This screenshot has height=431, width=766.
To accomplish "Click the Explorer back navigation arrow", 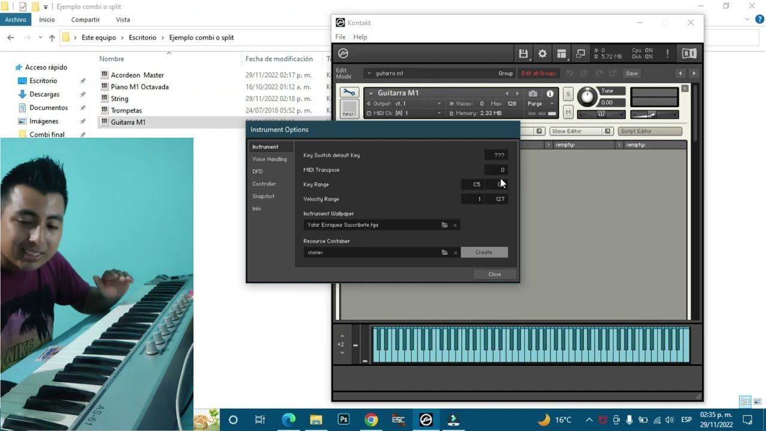I will coord(11,37).
